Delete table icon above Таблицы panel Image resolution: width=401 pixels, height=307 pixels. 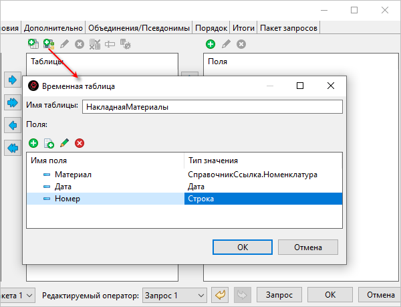(80, 44)
